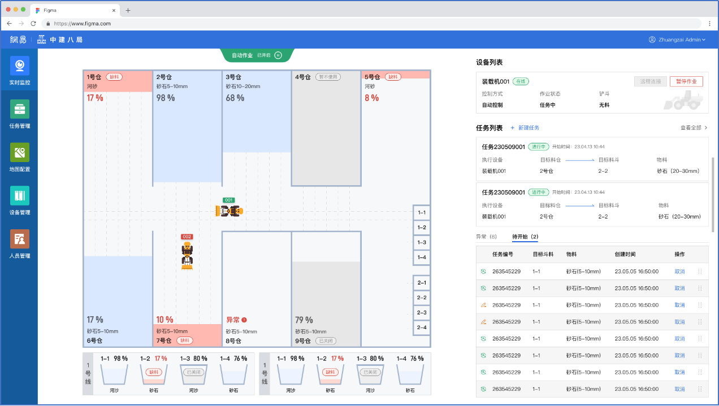Open the Zhuangzai Admin user dropdown
This screenshot has width=719, height=406.
click(677, 40)
